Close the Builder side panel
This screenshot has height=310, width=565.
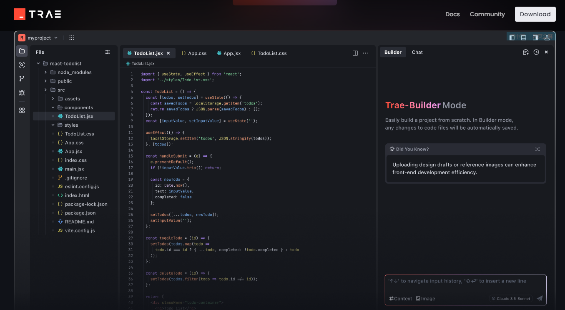(546, 52)
